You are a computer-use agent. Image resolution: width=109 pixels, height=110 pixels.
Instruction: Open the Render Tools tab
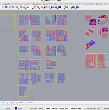[x=89, y=4]
